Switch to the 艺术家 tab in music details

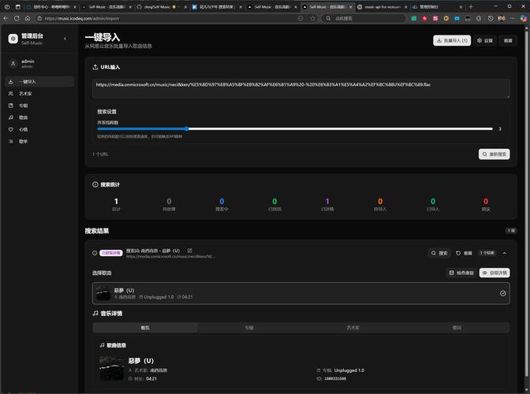353,328
